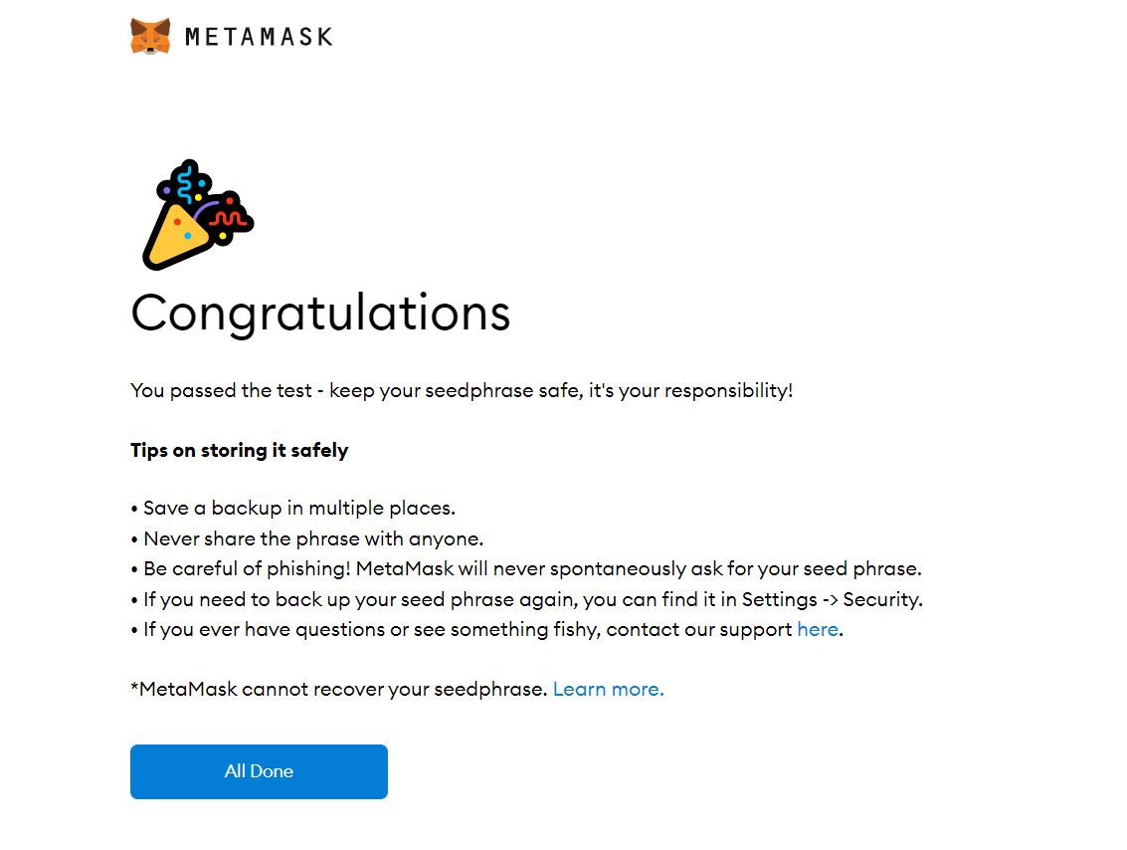Click the phishing warning bullet point
The height and width of the screenshot is (850, 1127).
[x=524, y=568]
